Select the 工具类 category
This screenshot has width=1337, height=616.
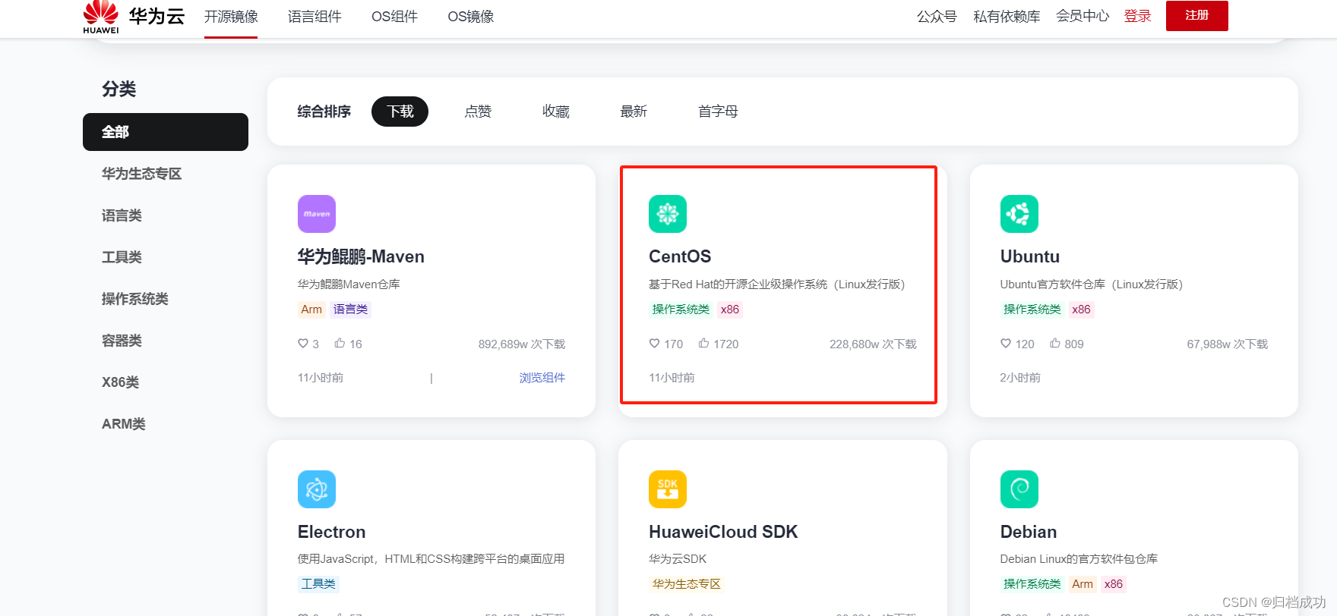122,257
